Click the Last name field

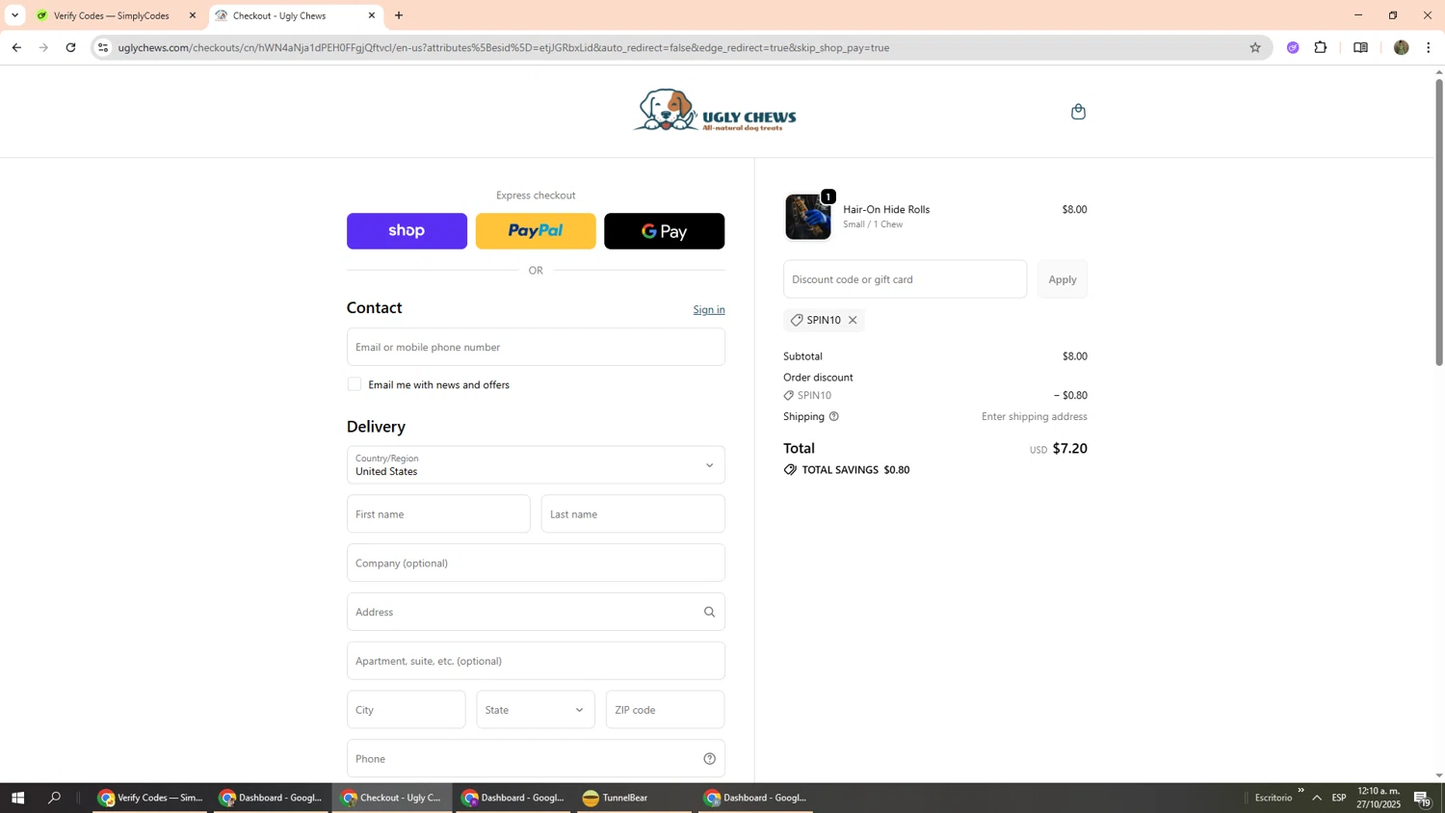click(633, 514)
